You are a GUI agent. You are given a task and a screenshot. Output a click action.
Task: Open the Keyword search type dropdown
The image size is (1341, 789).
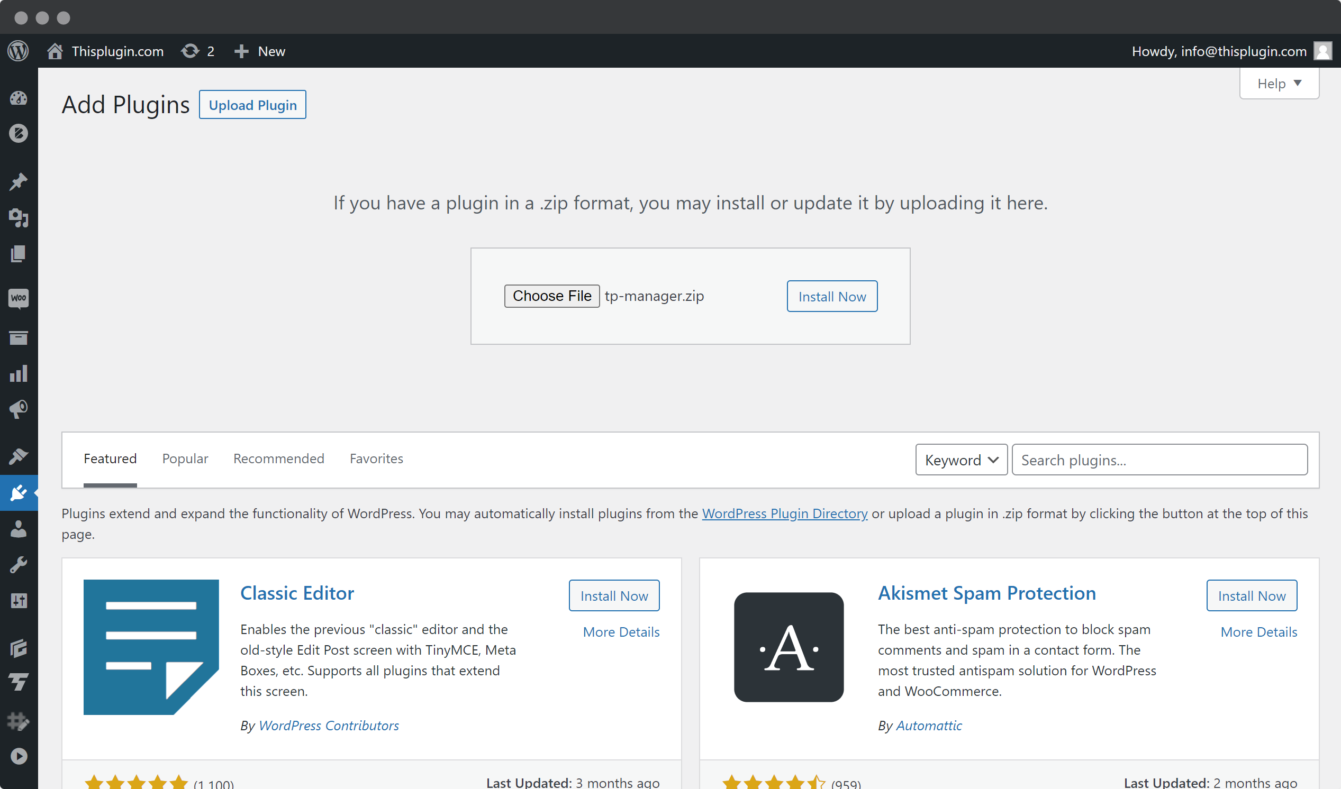point(961,460)
